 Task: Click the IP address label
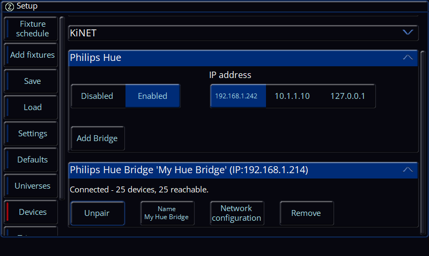(230, 75)
